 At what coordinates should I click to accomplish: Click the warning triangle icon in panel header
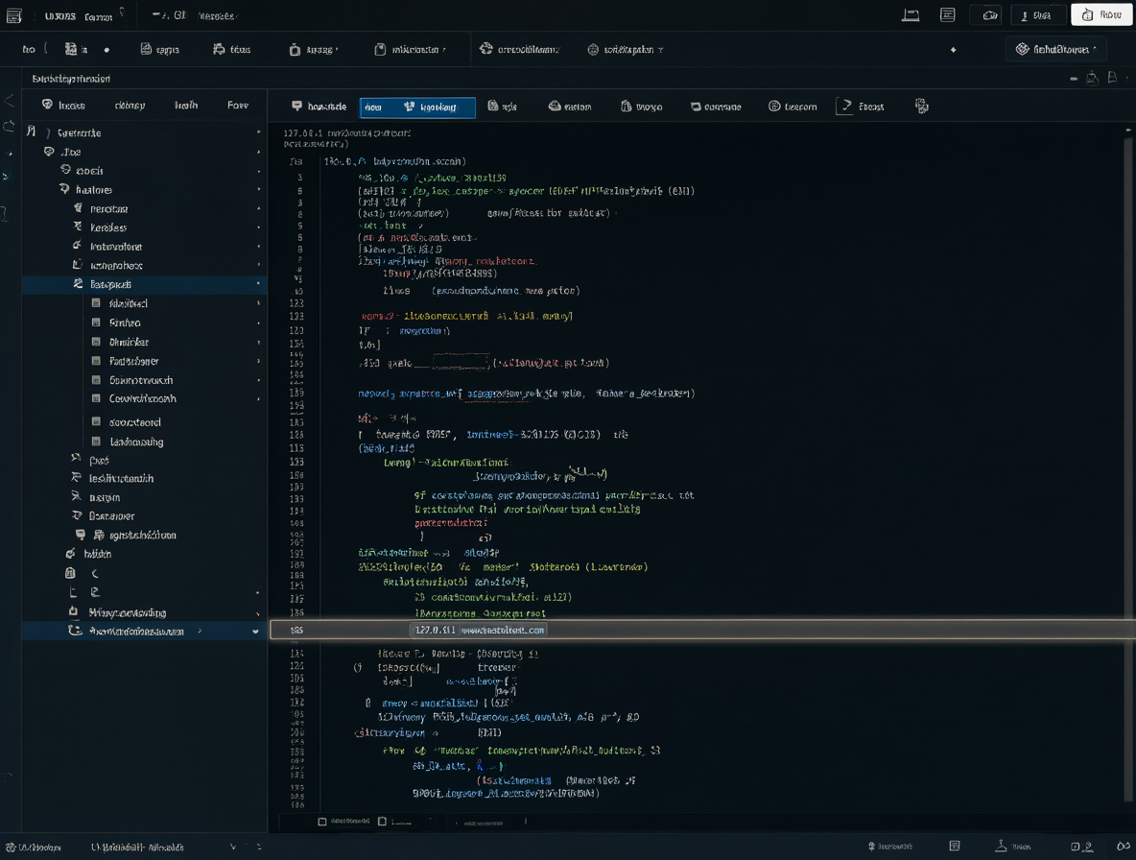click(1092, 78)
